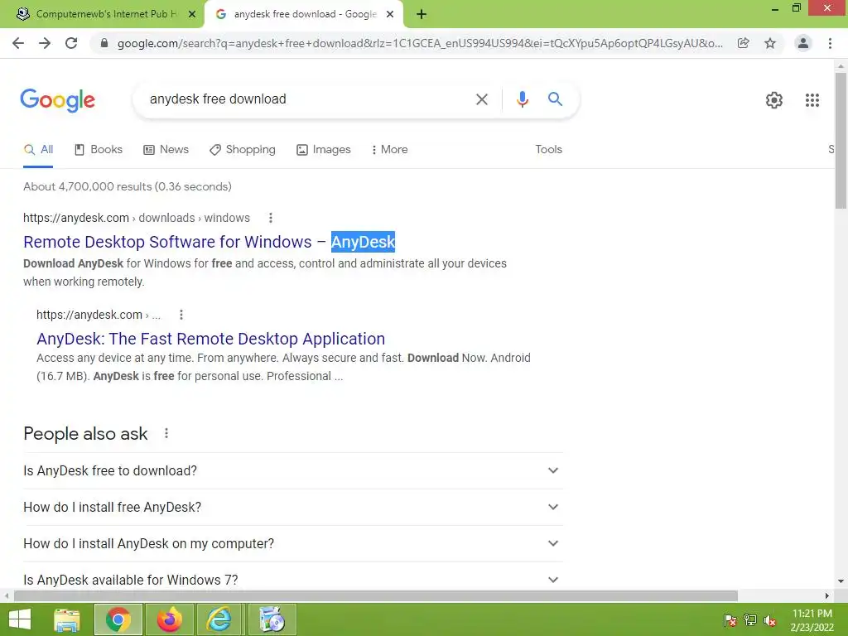Open File Explorer from the taskbar
The height and width of the screenshot is (636, 848).
67,619
